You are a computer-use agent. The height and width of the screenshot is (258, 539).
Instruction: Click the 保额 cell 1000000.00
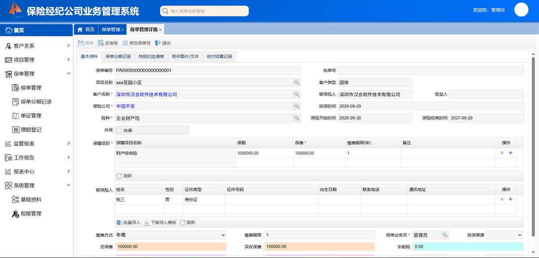click(265, 153)
